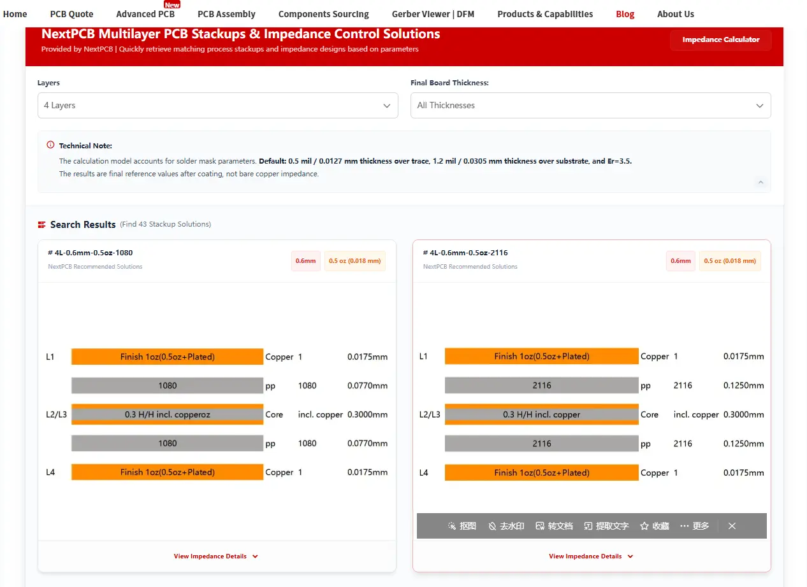
Task: Open the Final Board Thickness dropdown
Action: (590, 106)
